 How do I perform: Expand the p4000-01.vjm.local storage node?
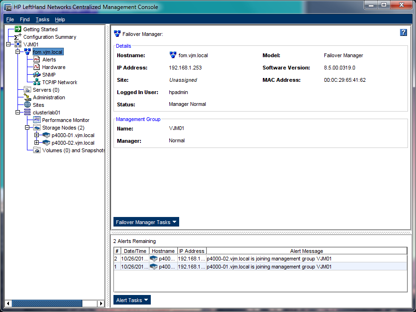tap(37, 135)
